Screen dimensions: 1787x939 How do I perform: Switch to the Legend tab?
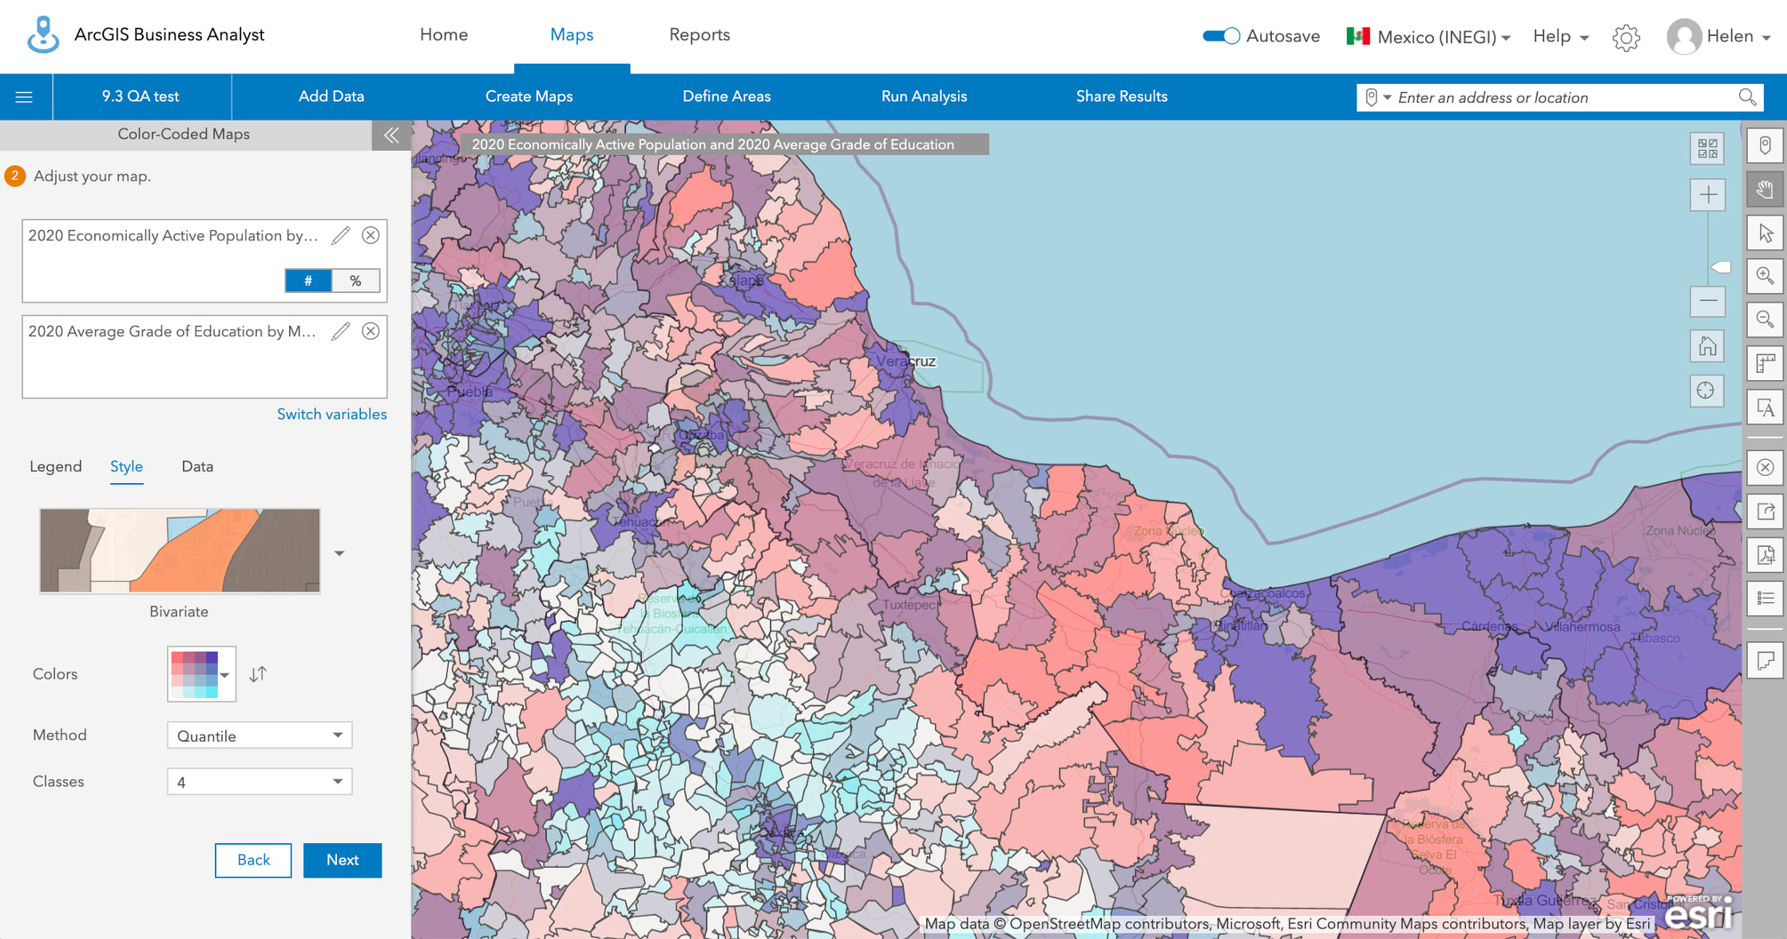click(x=56, y=466)
